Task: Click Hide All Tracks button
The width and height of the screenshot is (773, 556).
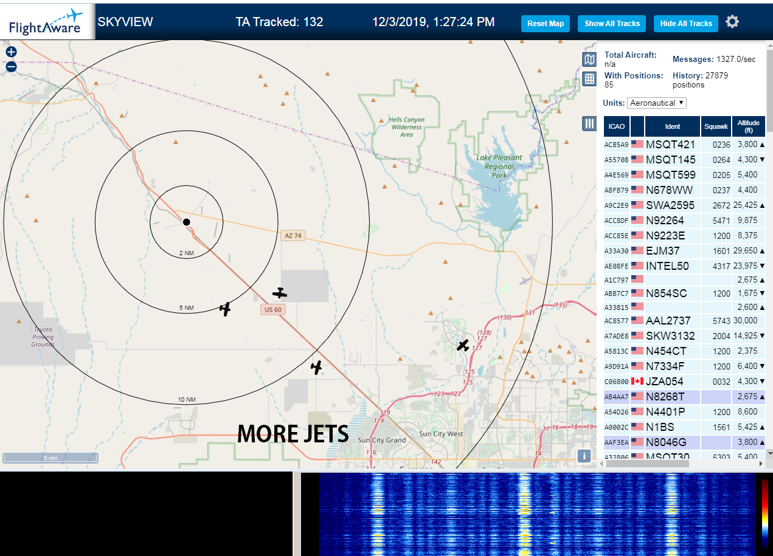Action: [685, 24]
